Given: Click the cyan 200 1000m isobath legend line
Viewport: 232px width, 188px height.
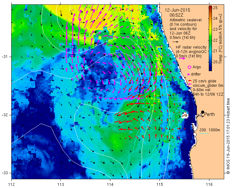Looking at the screenshot, I should click(204, 133).
